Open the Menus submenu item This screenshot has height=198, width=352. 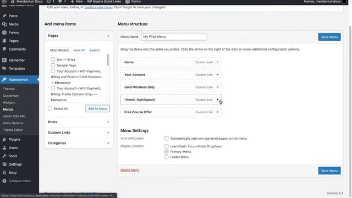click(x=8, y=109)
